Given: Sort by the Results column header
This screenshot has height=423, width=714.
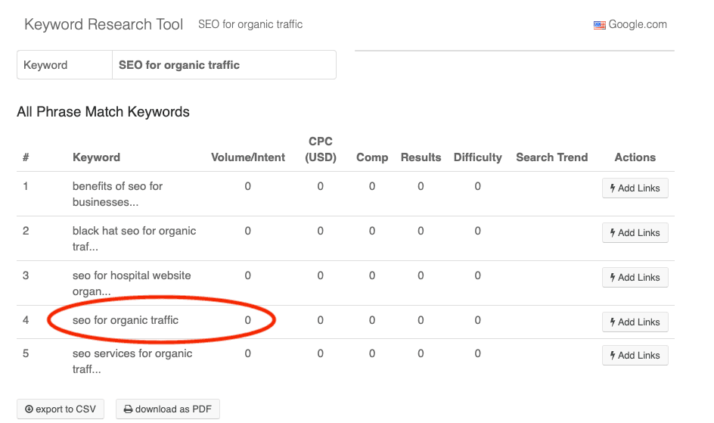Looking at the screenshot, I should (421, 157).
